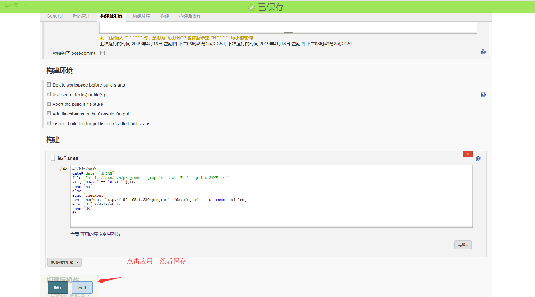535x297 pixels.
Task: Tick Abort the build if it's stuck
Action: 49,104
